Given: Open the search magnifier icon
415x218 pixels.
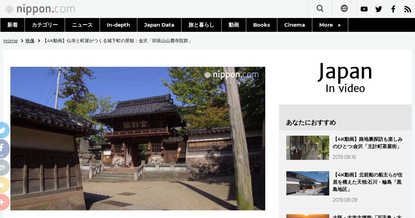Looking at the screenshot, I should [x=320, y=9].
